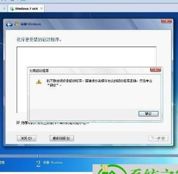Viewport: 178px width, 174px height.
Task: Confirm the error with the 确定 button
Action: point(148,114)
